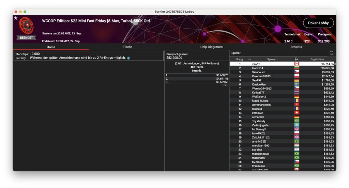Open the Poker-Lobby button
349x188 pixels.
318,23
